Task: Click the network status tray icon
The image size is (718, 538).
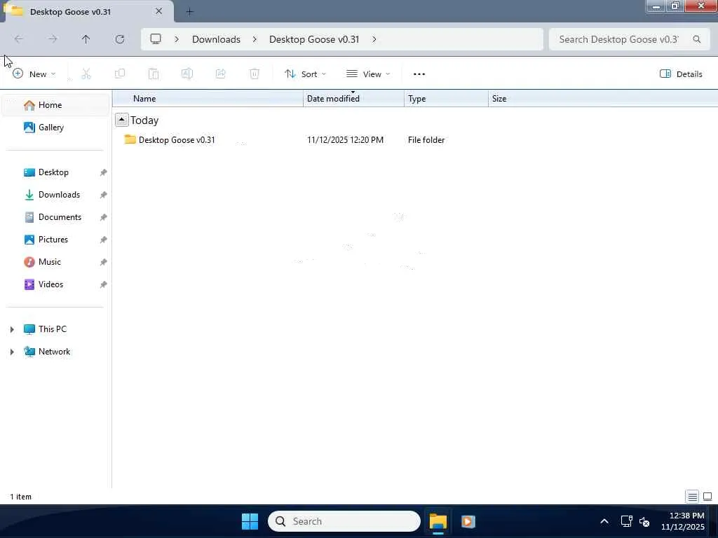Action: point(626,521)
